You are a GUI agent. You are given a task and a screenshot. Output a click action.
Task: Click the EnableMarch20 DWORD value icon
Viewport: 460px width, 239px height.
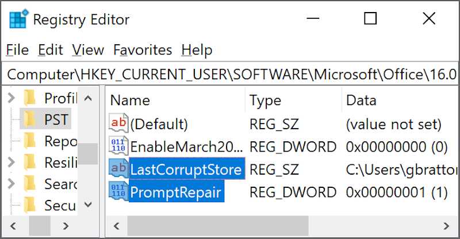click(x=118, y=146)
